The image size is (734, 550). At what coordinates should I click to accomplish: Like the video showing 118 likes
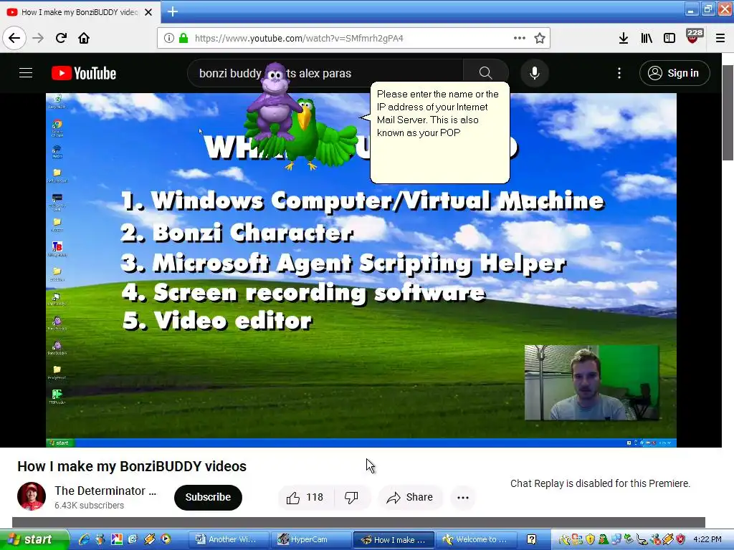[x=305, y=497]
